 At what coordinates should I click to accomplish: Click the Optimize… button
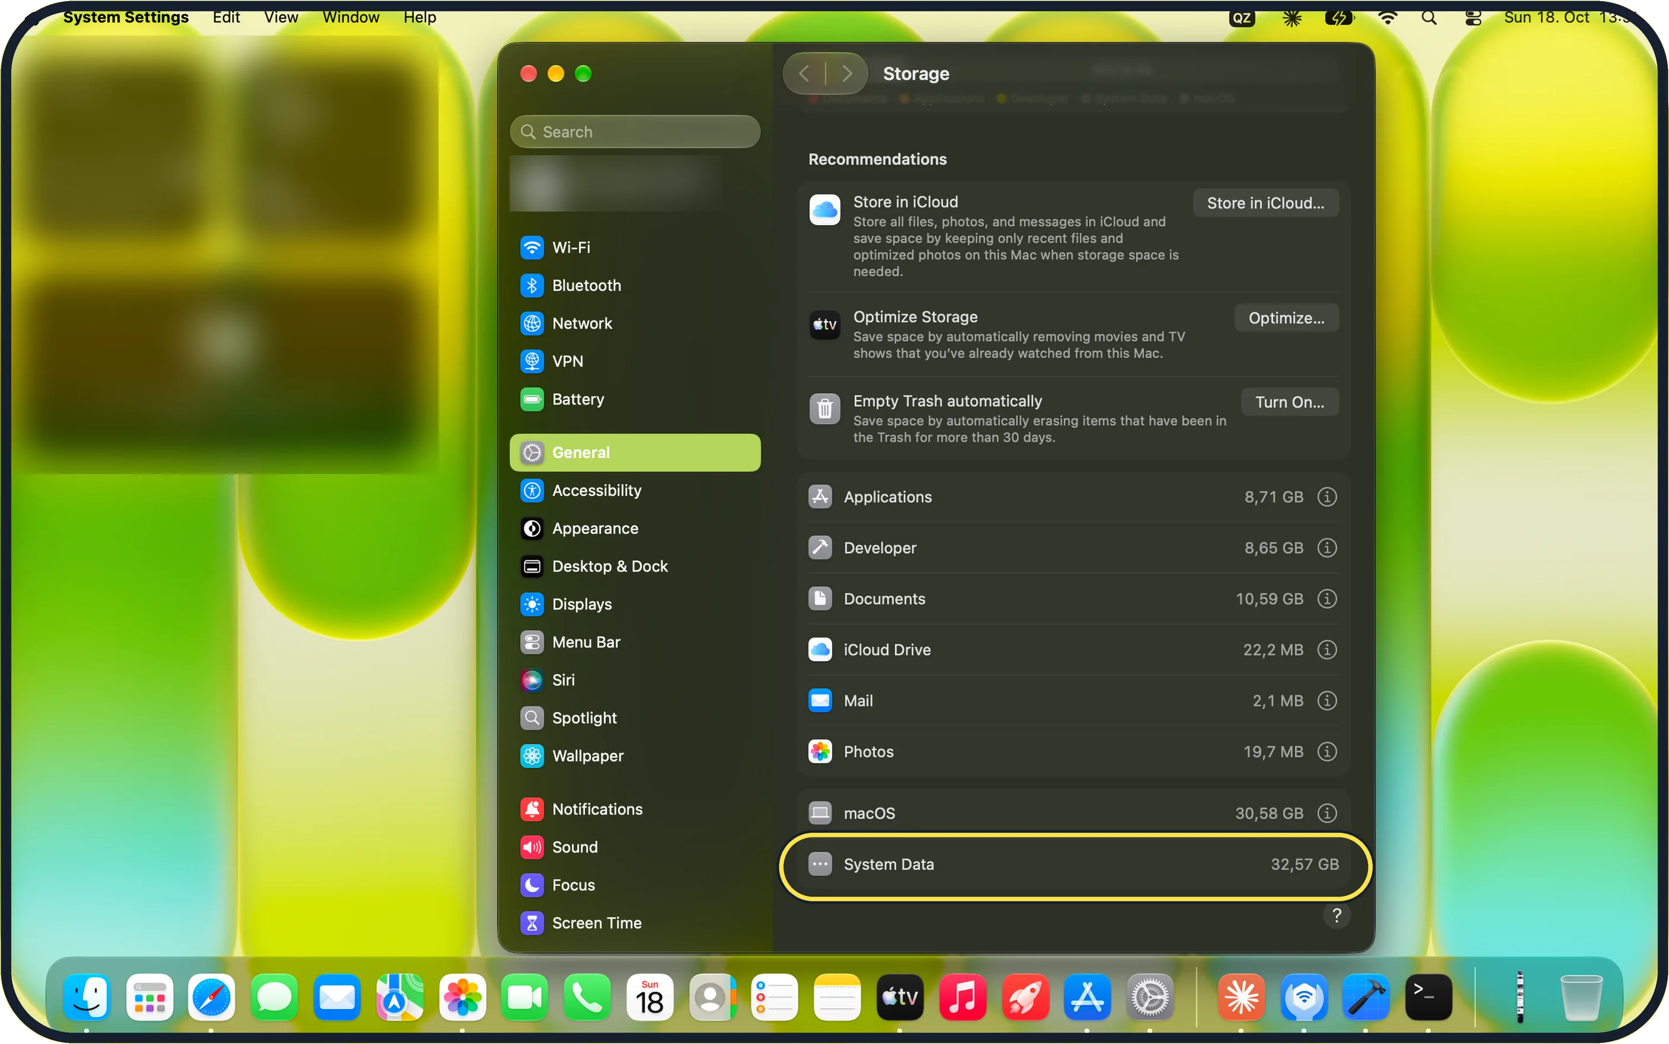tap(1286, 318)
